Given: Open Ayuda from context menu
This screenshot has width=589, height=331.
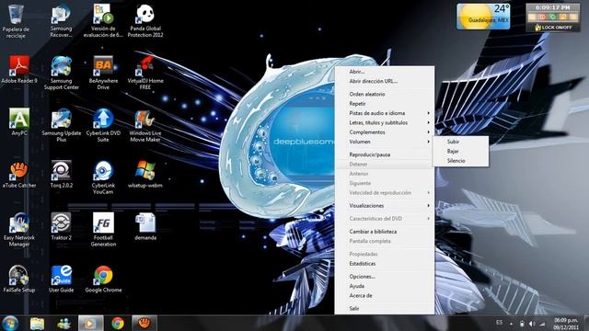Looking at the screenshot, I should click(385, 286).
